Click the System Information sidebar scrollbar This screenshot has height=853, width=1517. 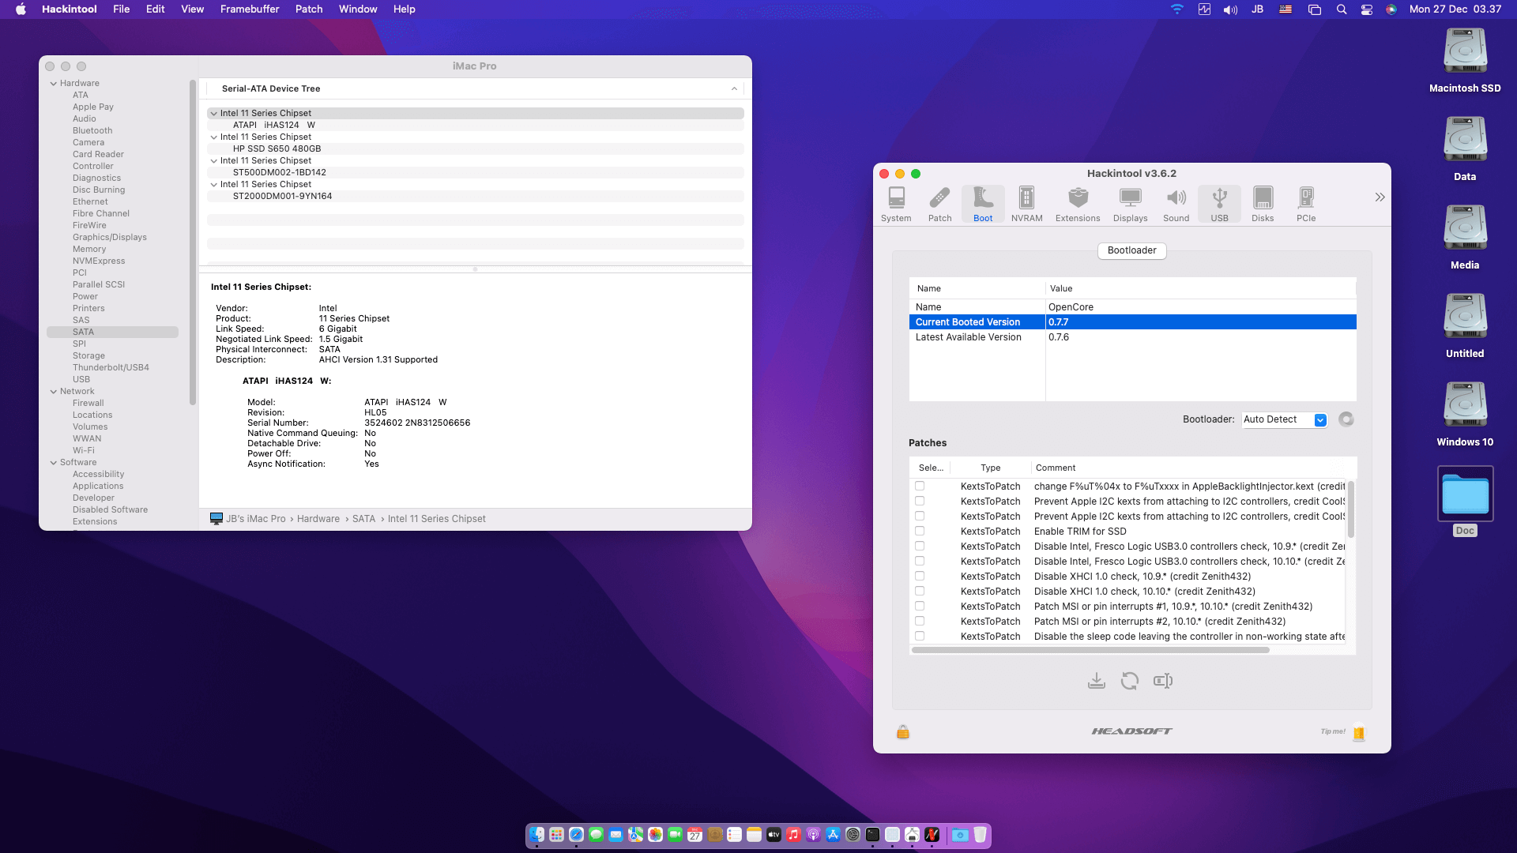tap(193, 242)
